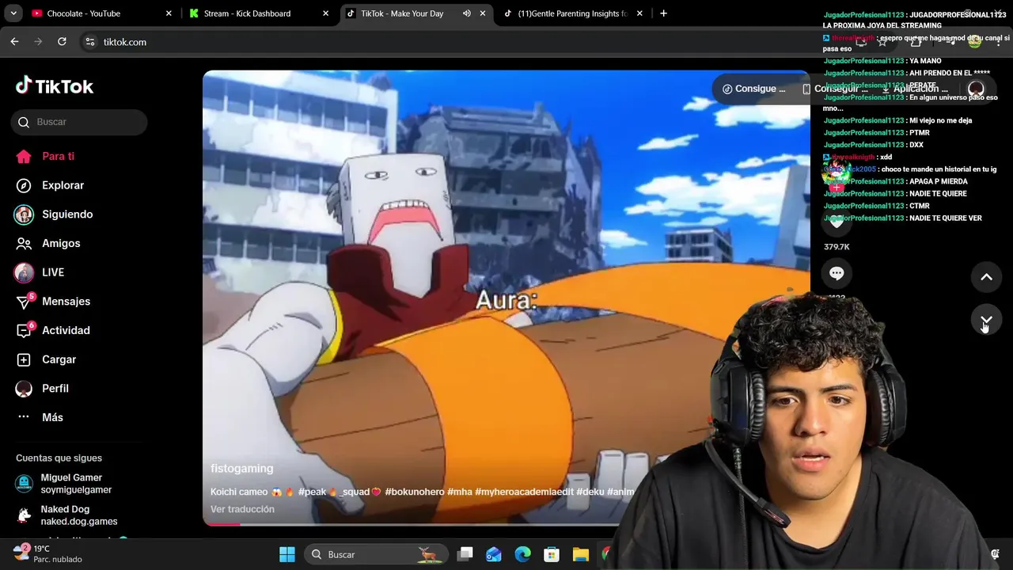Bookmark this page with the star

[882, 42]
